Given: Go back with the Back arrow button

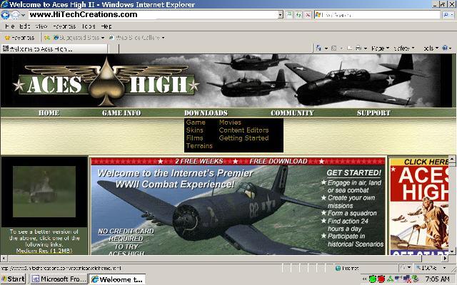Looking at the screenshot, I should point(6,14).
